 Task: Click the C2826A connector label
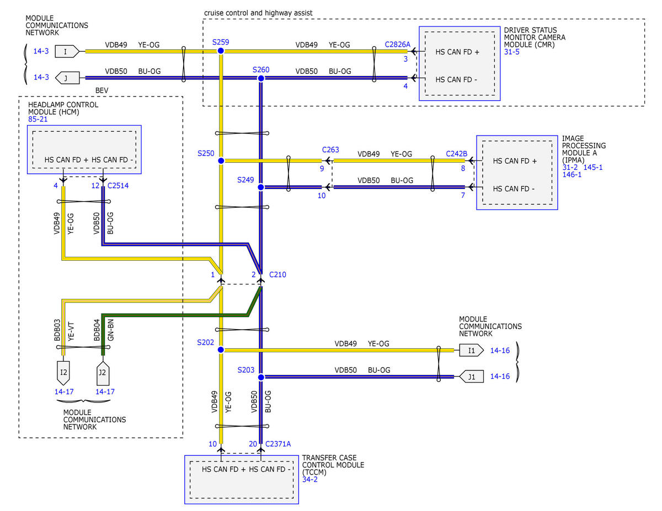tap(397, 42)
